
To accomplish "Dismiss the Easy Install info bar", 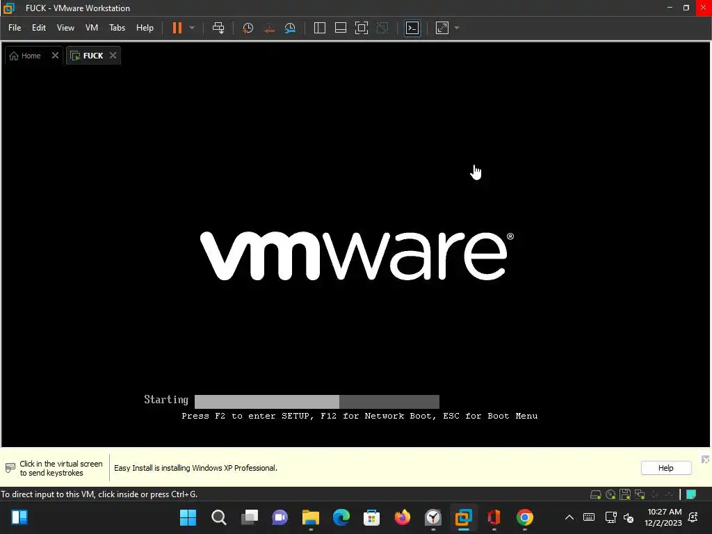I will (x=705, y=460).
